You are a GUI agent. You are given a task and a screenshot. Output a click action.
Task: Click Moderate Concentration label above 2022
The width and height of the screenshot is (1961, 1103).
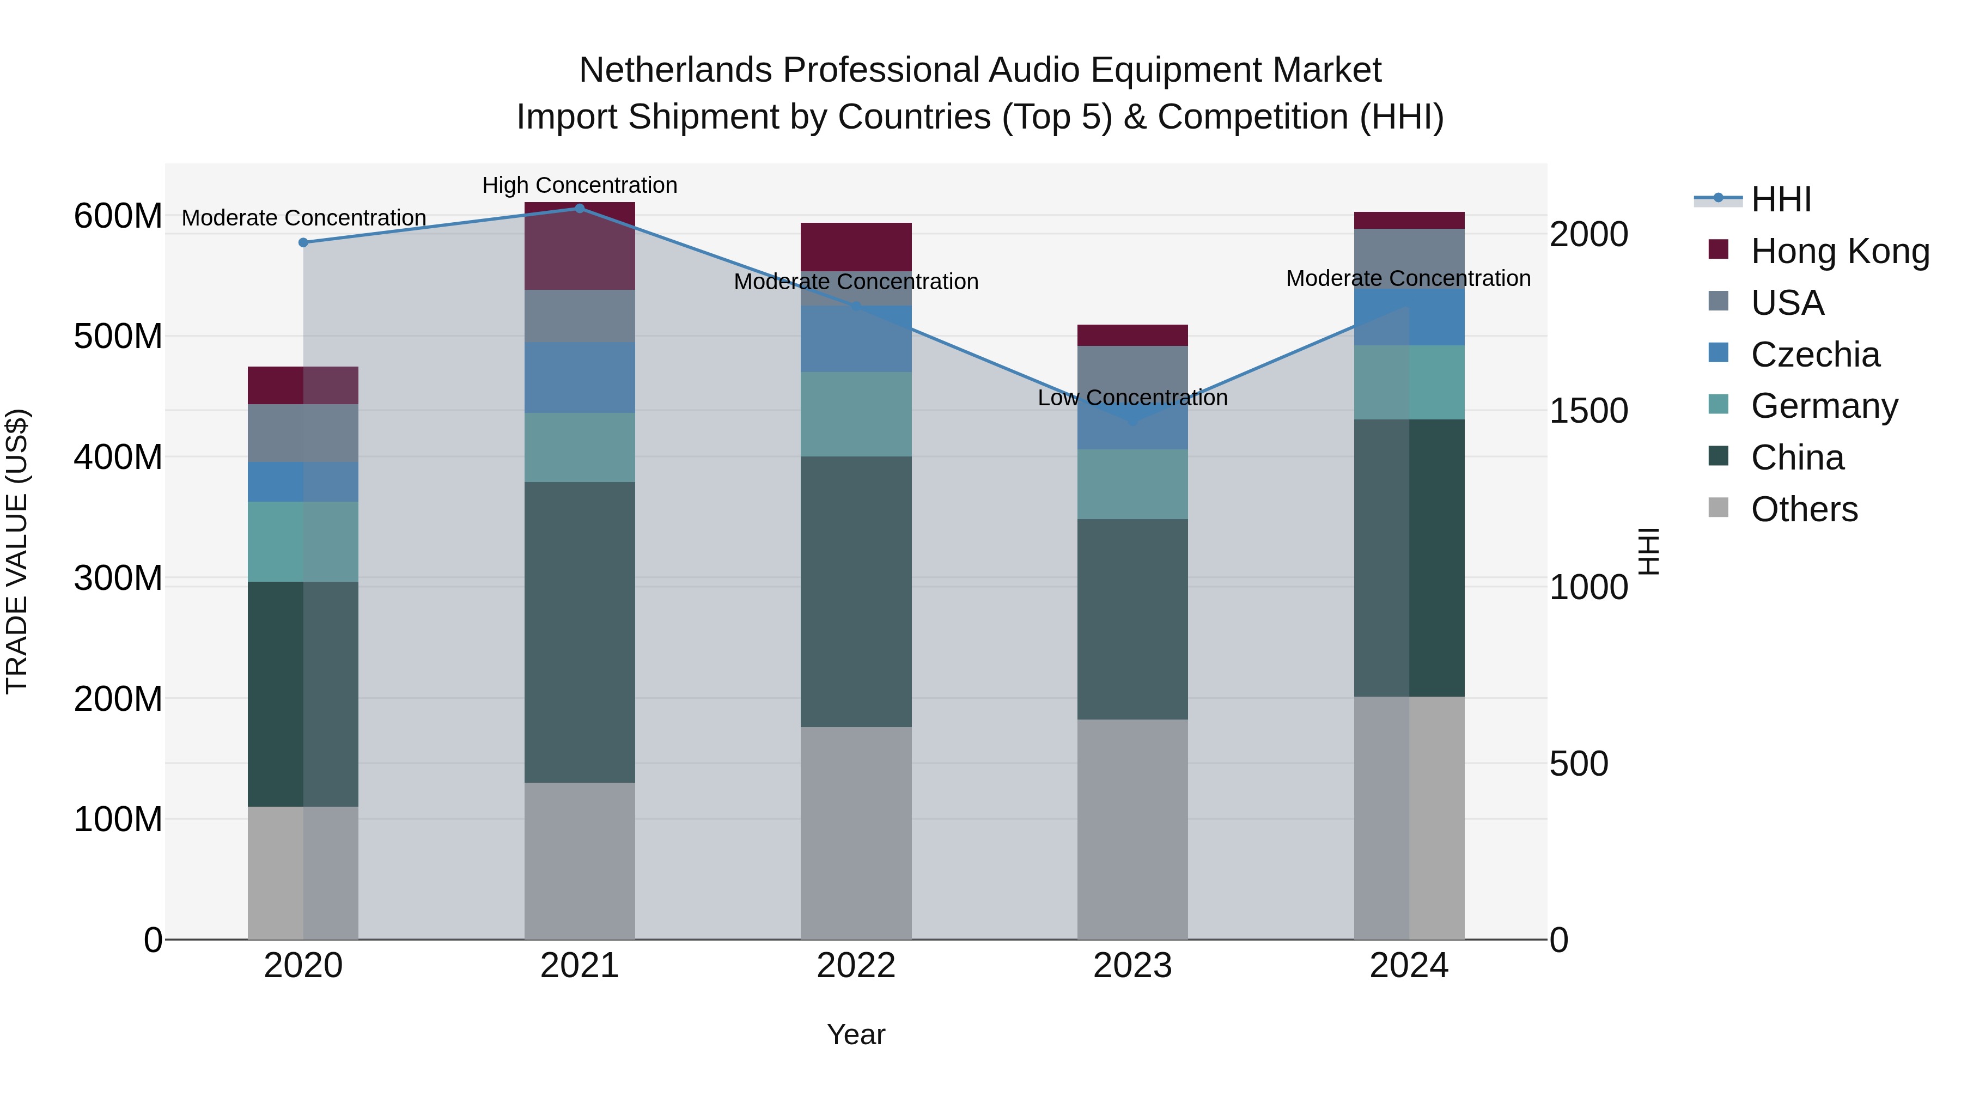pyautogui.click(x=856, y=282)
